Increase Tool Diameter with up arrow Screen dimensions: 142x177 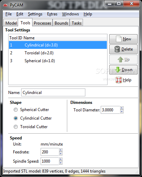coord(122,108)
